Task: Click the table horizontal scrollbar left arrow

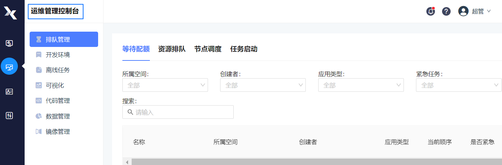Action: pos(127,162)
